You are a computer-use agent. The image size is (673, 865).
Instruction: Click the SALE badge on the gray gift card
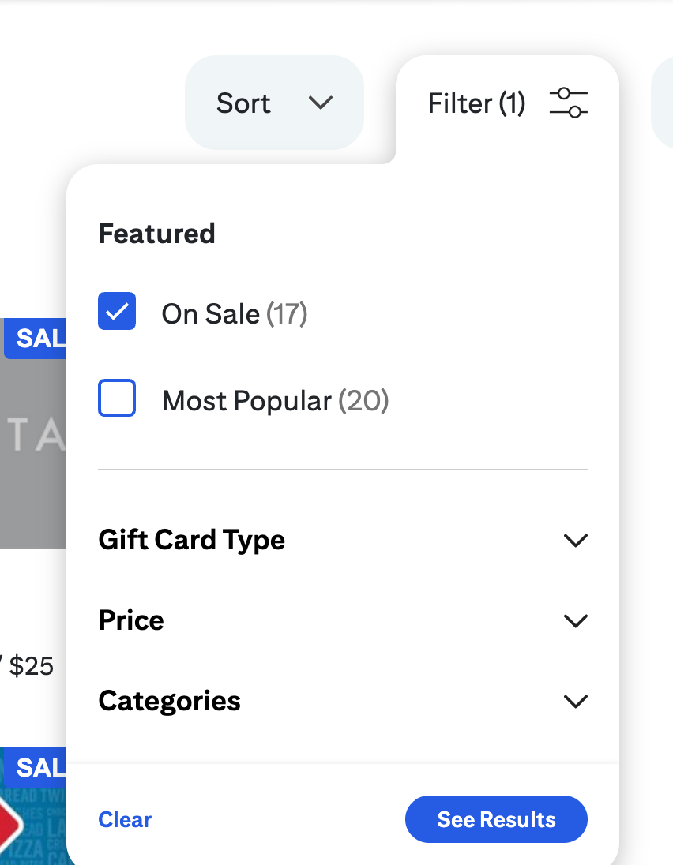pos(32,339)
